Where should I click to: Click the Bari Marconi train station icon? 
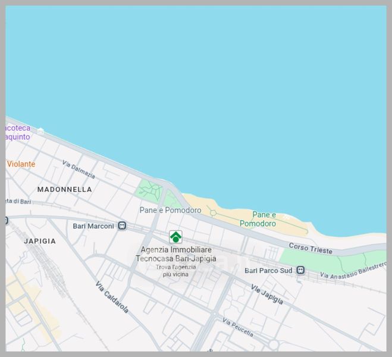click(122, 226)
